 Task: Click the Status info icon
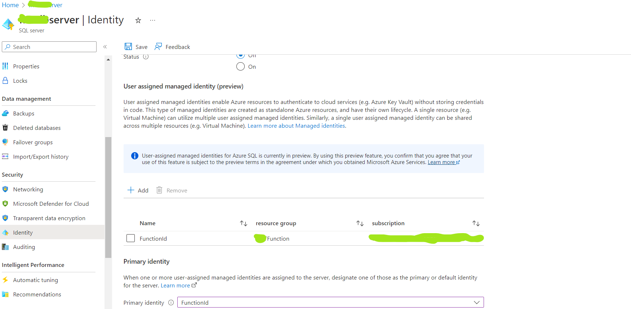[x=146, y=56]
